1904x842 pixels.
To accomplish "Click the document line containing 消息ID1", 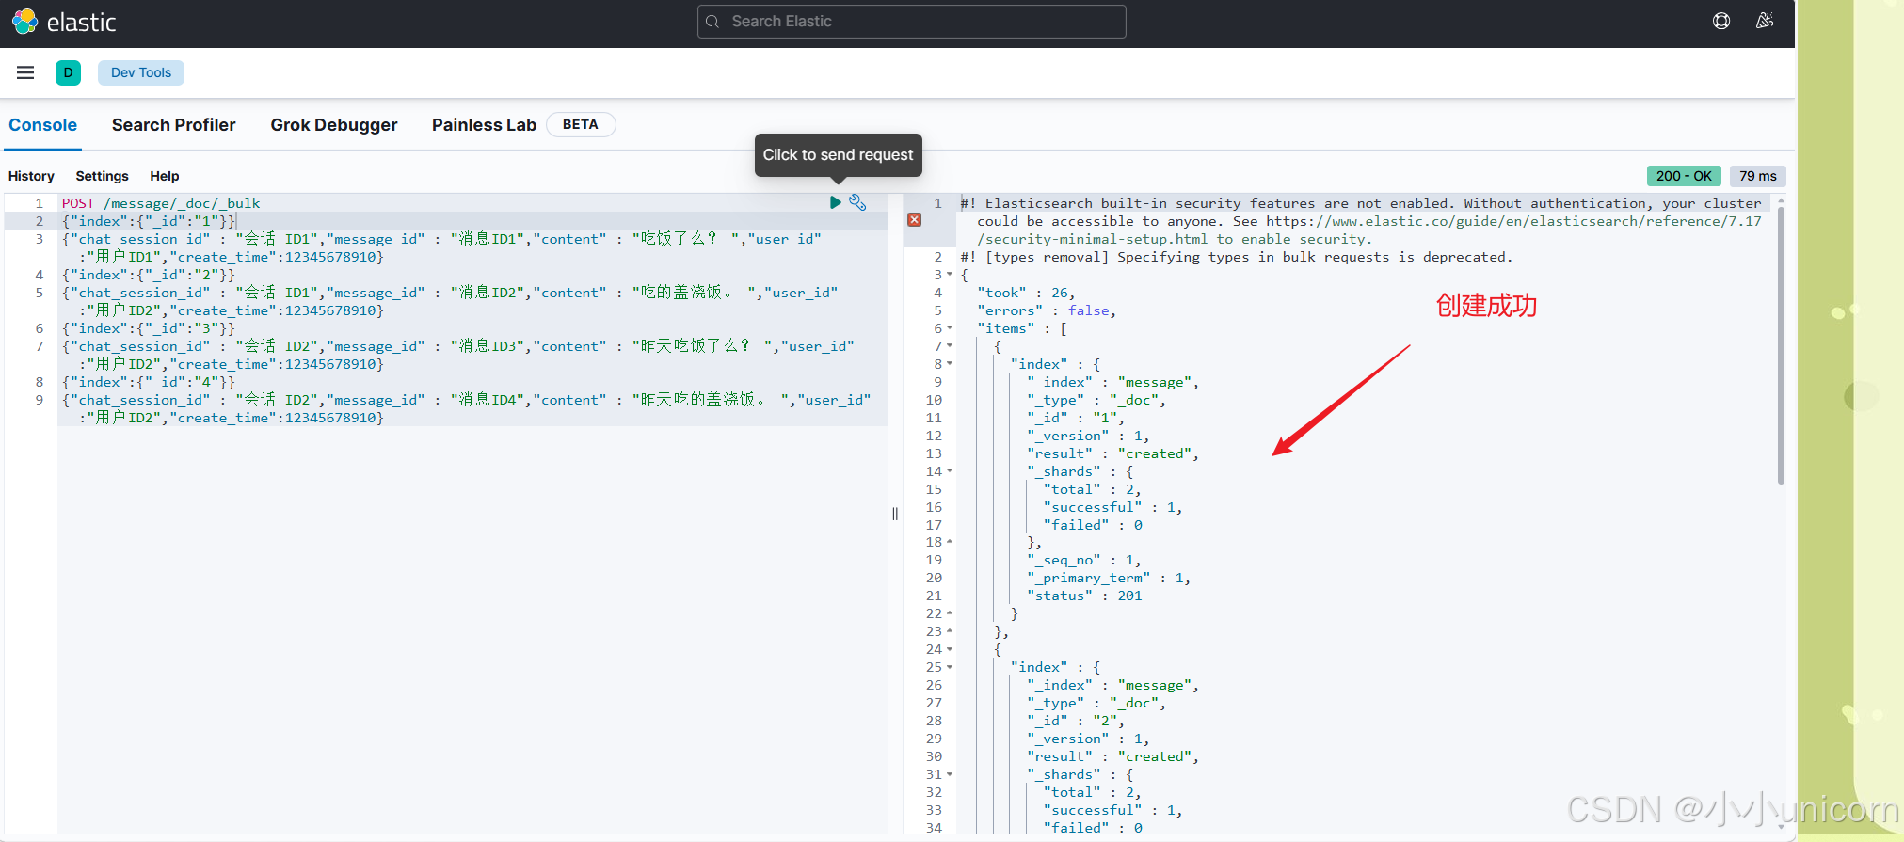I will [441, 248].
